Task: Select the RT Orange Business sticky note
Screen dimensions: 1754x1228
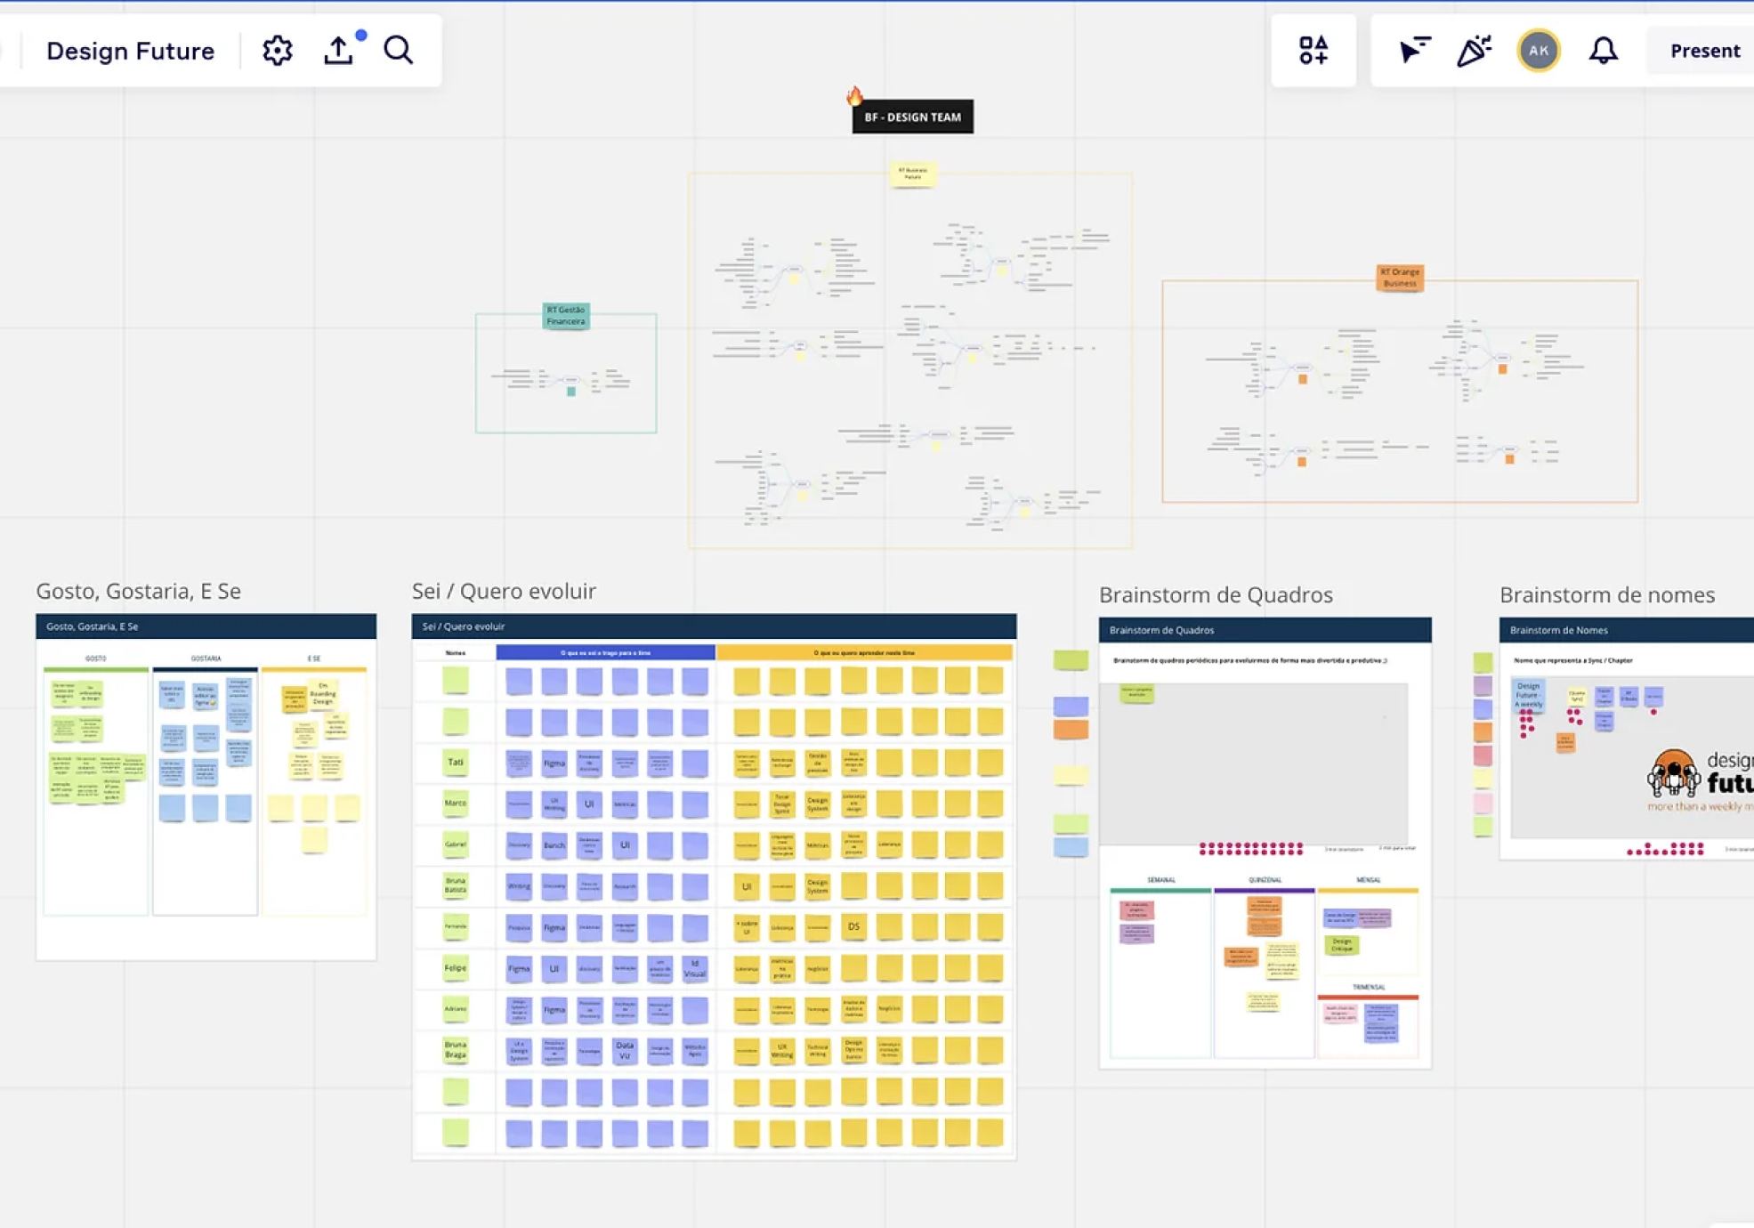Action: pos(1399,278)
